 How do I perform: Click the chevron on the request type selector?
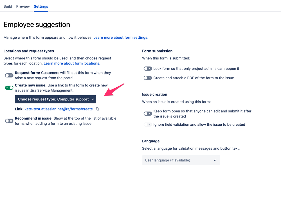pyautogui.click(x=93, y=99)
